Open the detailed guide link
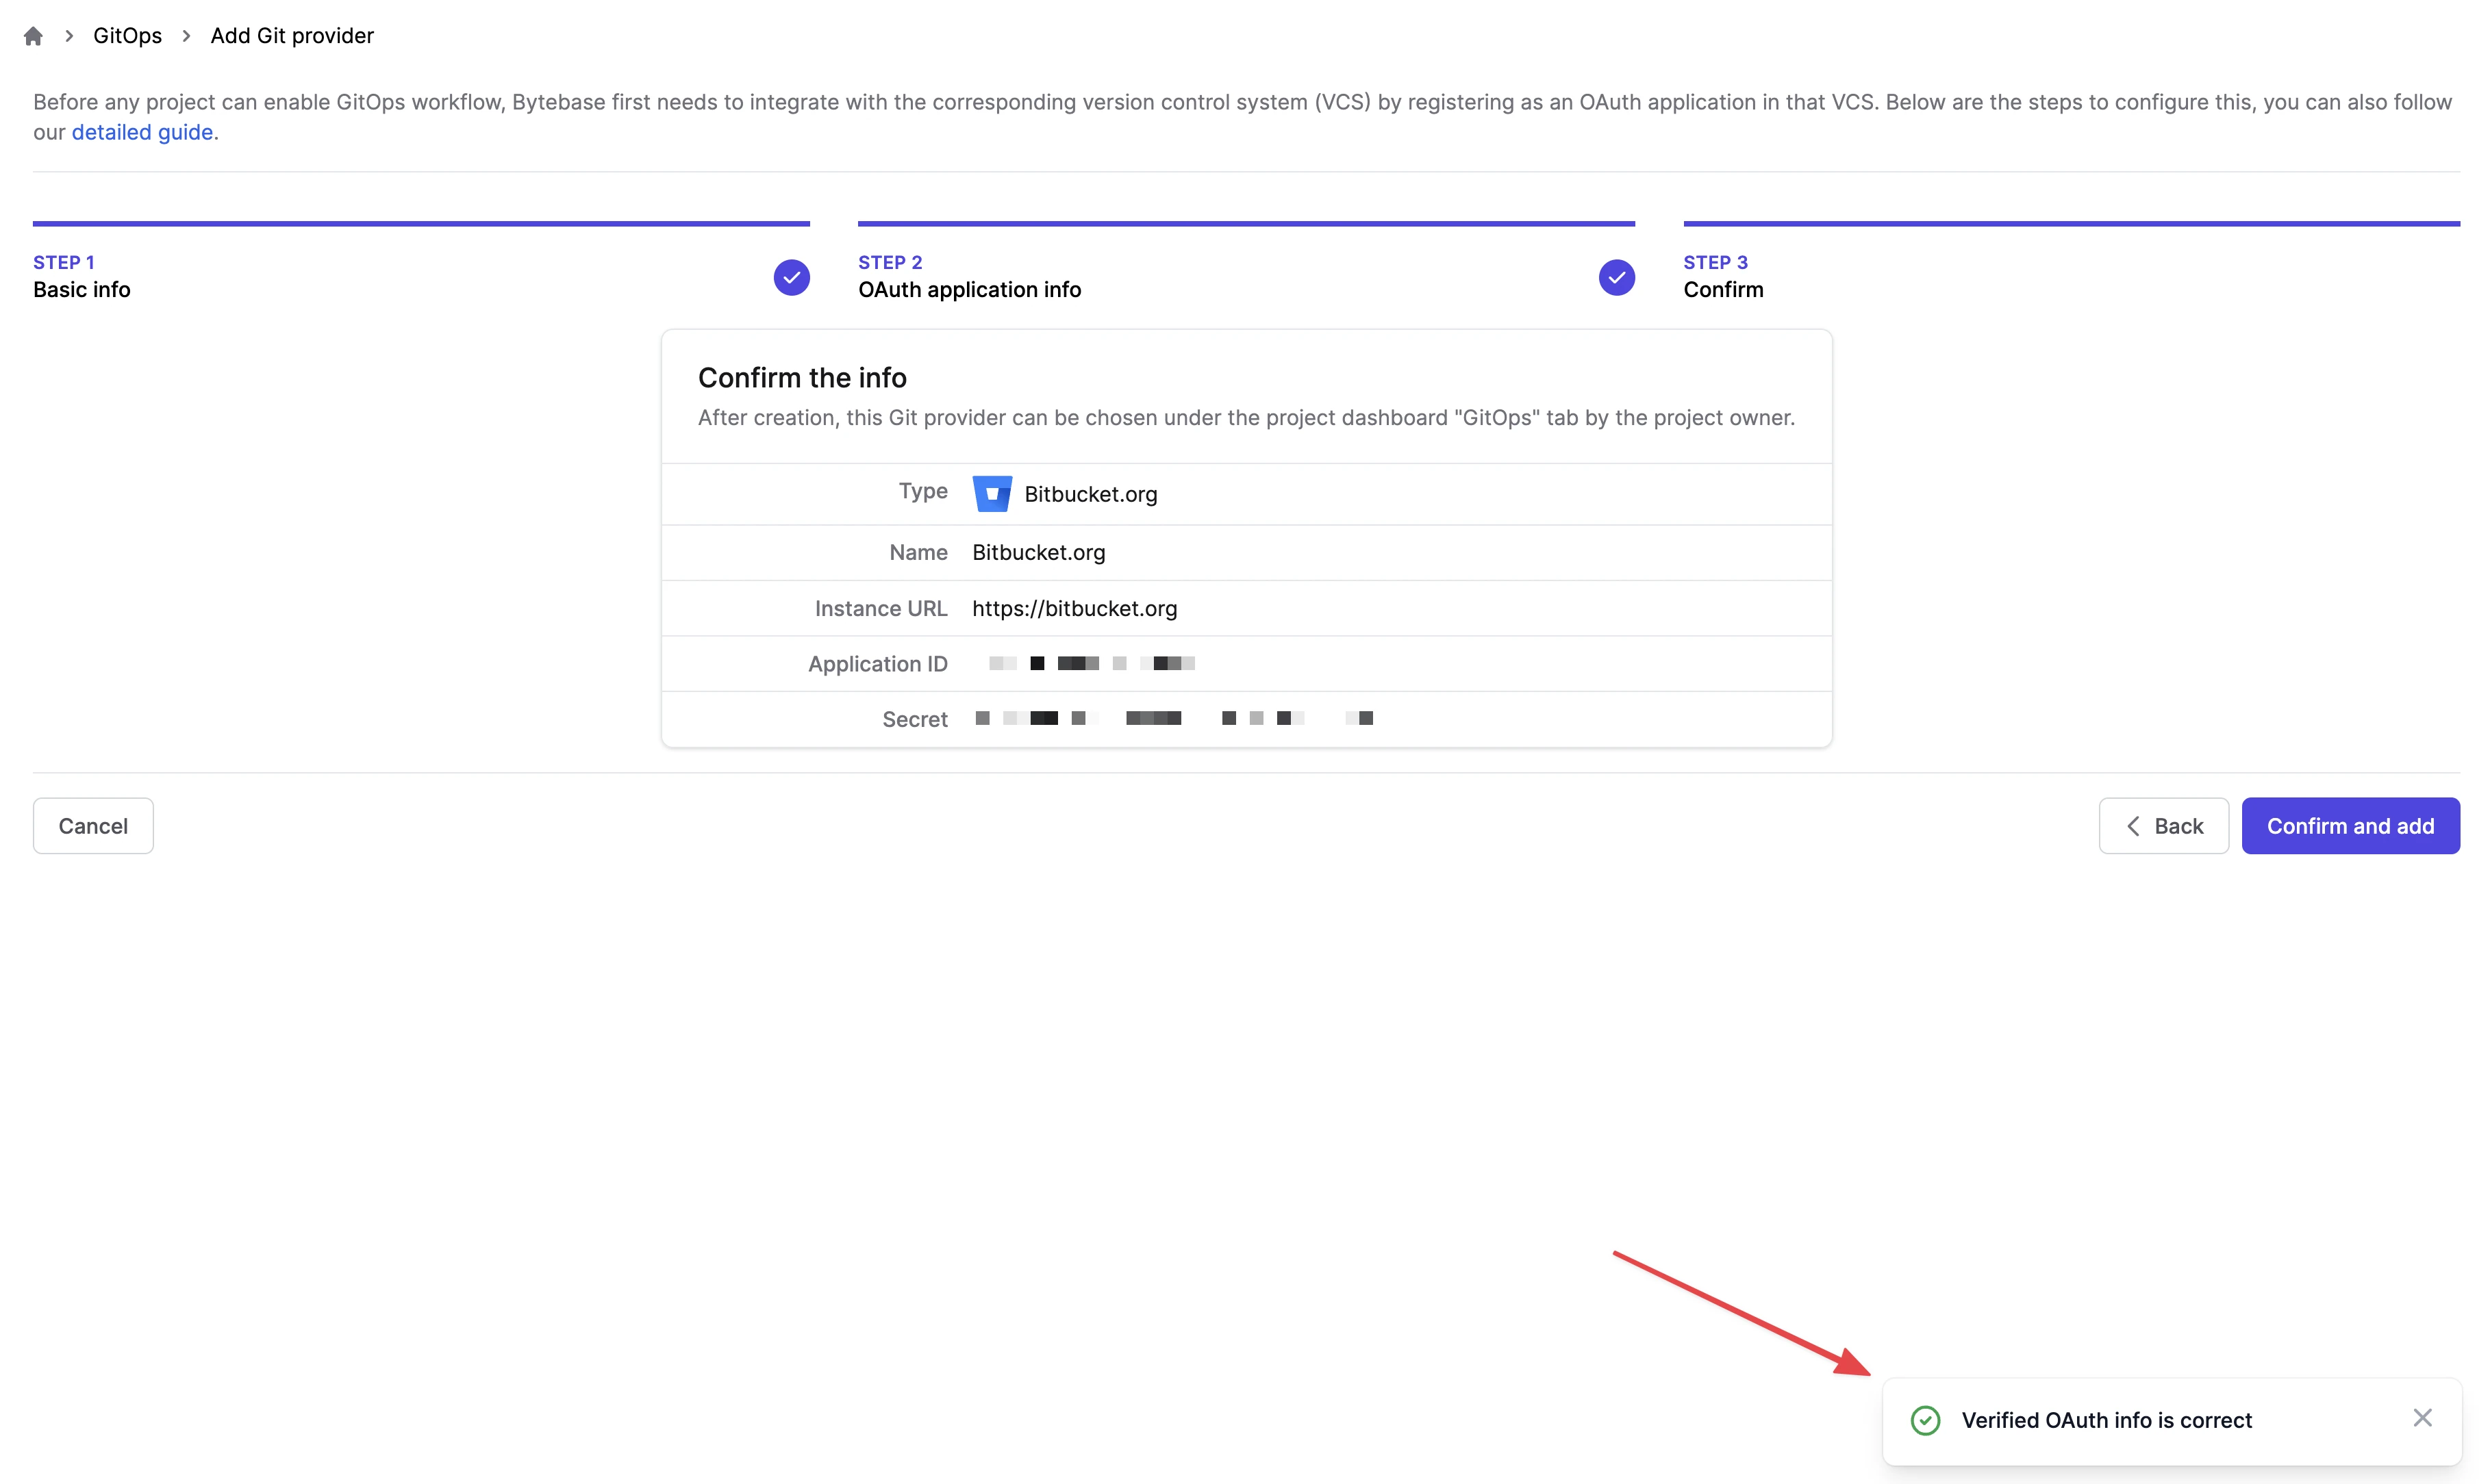 coord(142,132)
